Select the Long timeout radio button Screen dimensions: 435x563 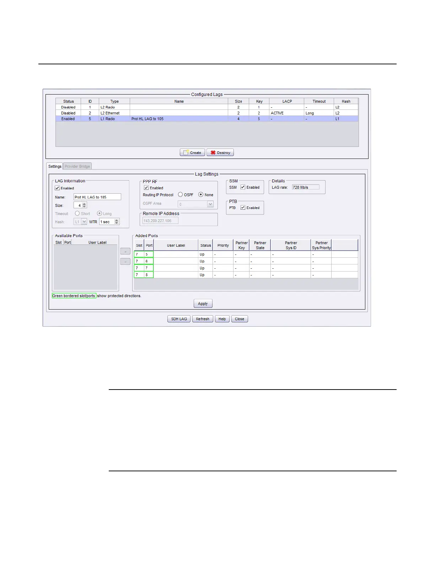(x=100, y=213)
